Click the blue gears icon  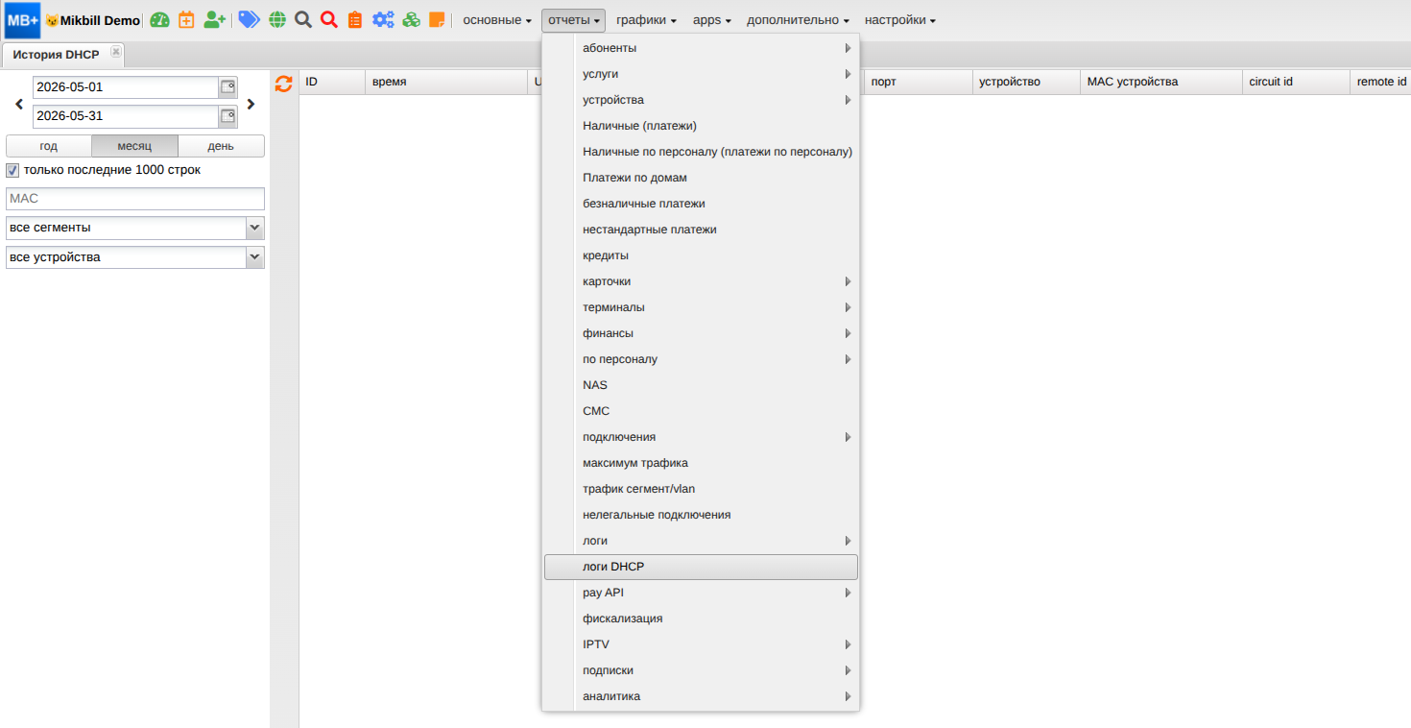pos(383,20)
